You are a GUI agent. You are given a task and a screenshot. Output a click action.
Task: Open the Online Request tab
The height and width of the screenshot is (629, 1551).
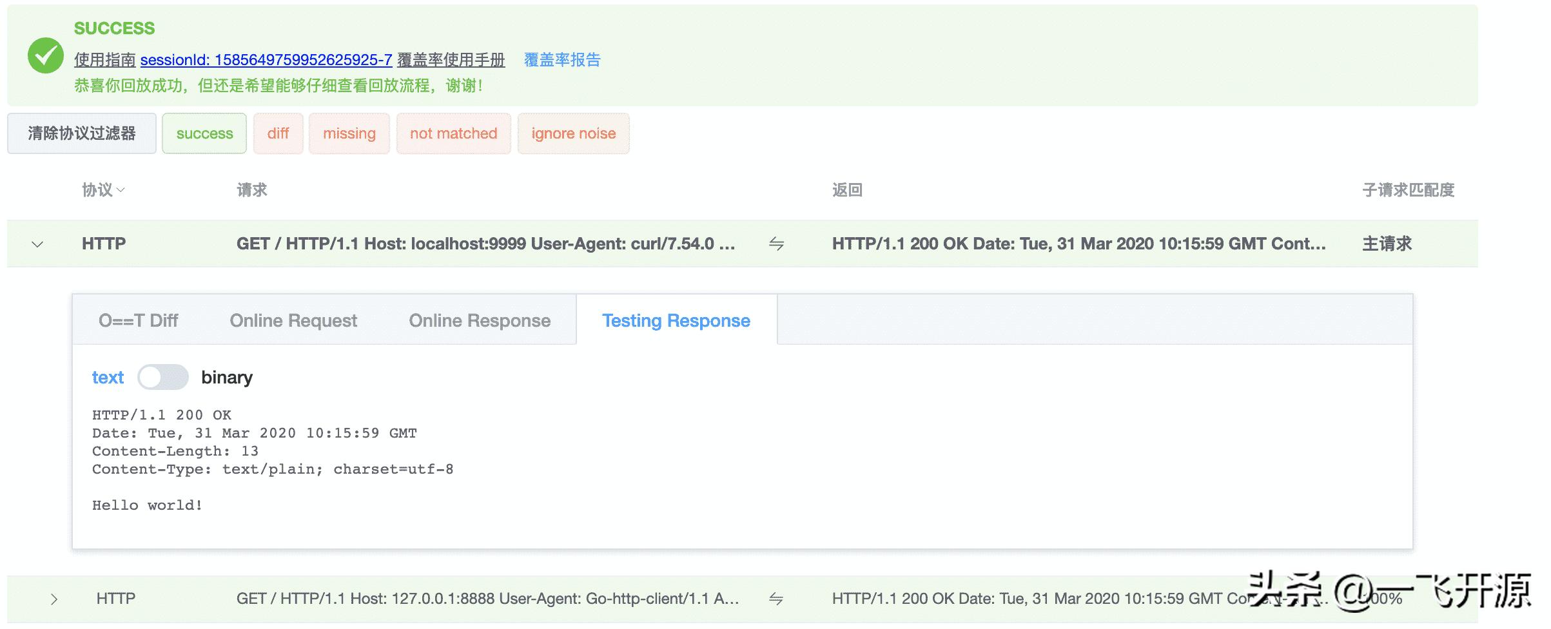coord(293,320)
